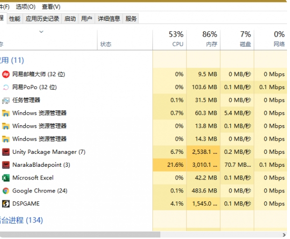Click the 任务管理器 process icon
The width and height of the screenshot is (290, 239).
click(6, 100)
